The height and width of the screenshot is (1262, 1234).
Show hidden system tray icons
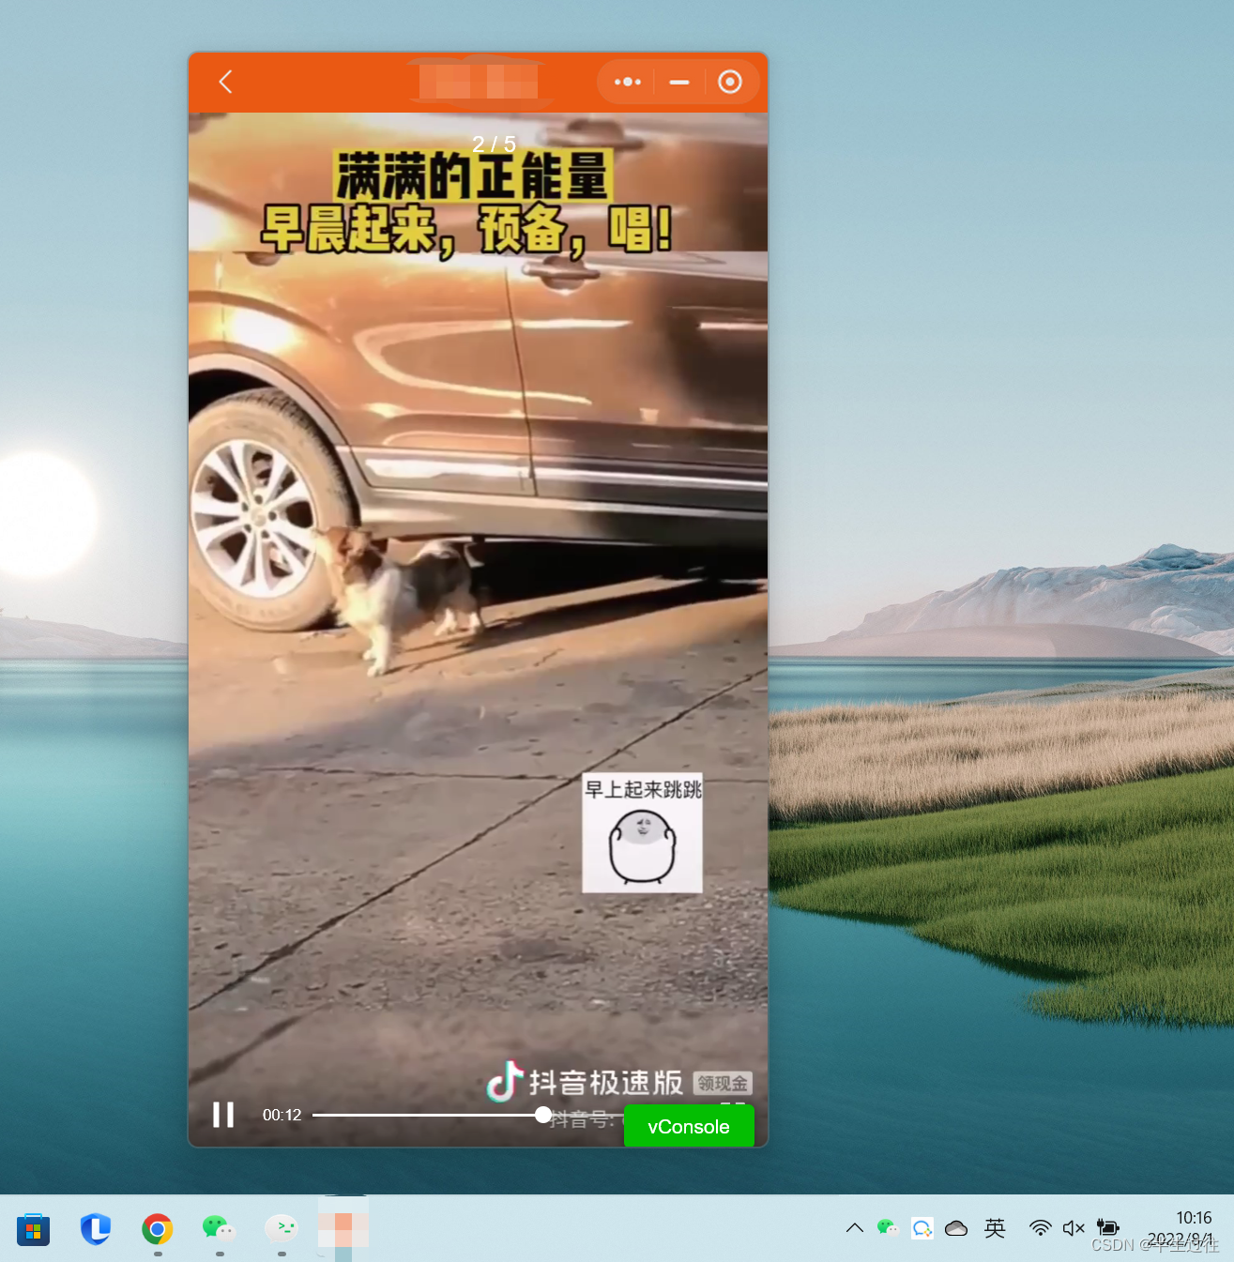coord(854,1228)
